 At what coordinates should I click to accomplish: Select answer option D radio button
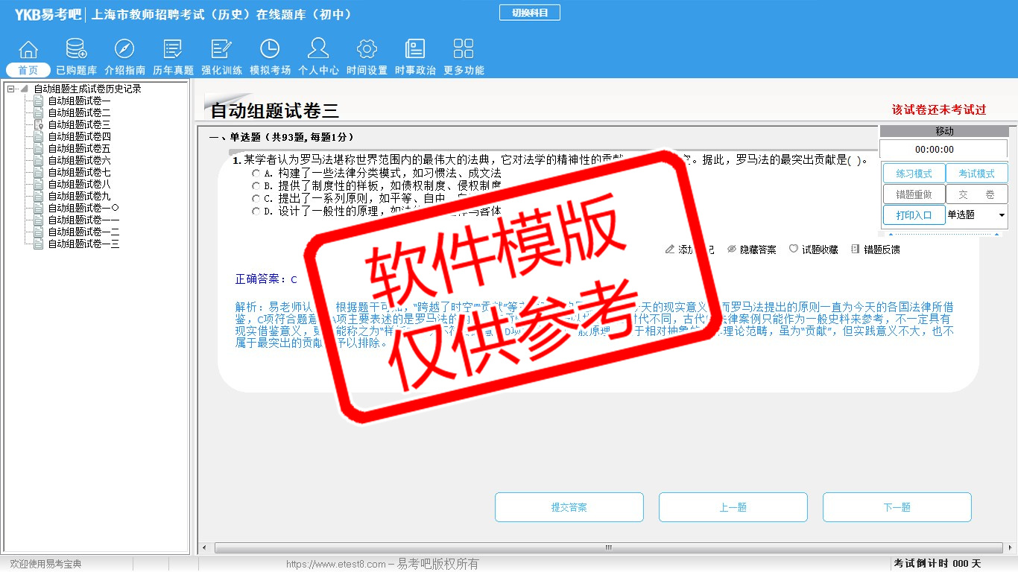pyautogui.click(x=256, y=211)
